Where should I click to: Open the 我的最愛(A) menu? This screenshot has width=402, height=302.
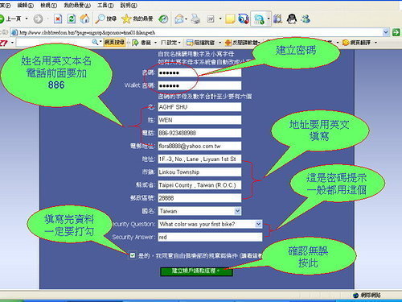[77, 5]
